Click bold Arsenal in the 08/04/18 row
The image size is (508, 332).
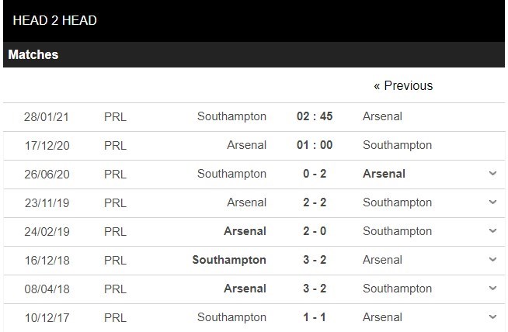point(245,289)
